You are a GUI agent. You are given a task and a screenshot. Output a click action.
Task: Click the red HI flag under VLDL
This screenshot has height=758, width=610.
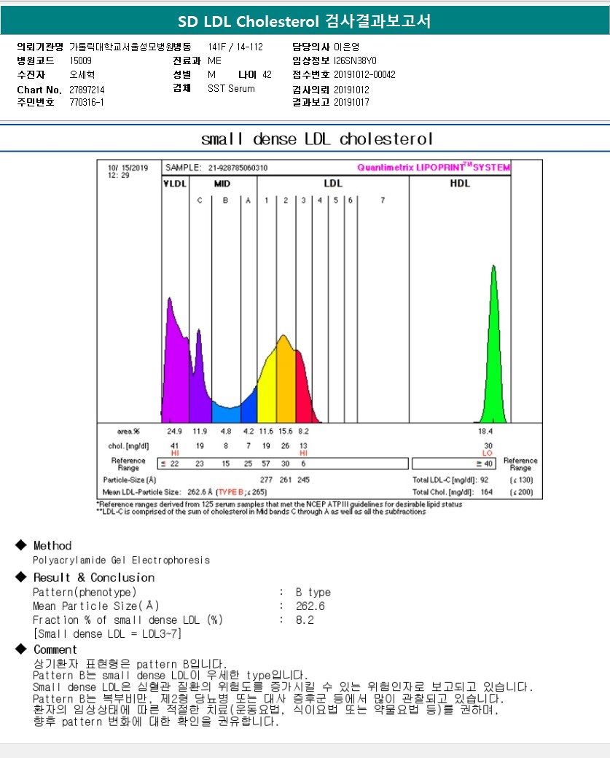(174, 453)
